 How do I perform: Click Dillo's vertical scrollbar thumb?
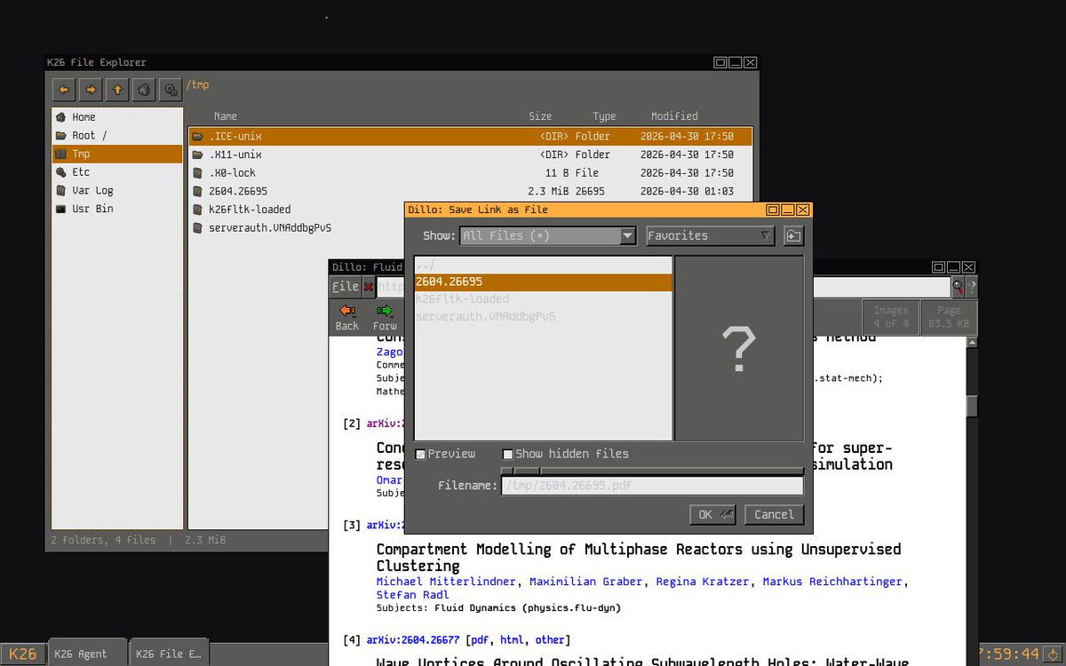click(x=972, y=405)
